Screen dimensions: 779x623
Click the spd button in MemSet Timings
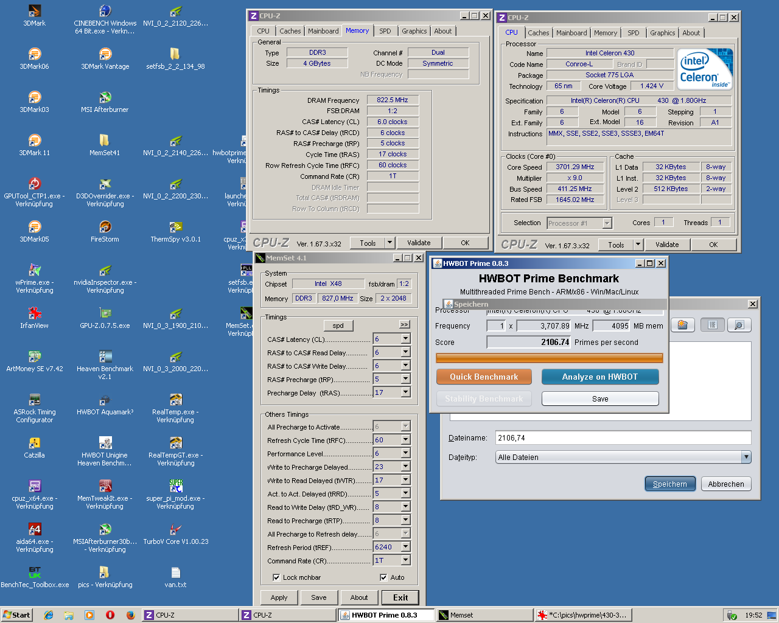coord(338,325)
